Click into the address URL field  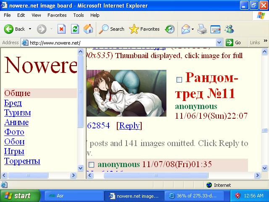point(122,43)
